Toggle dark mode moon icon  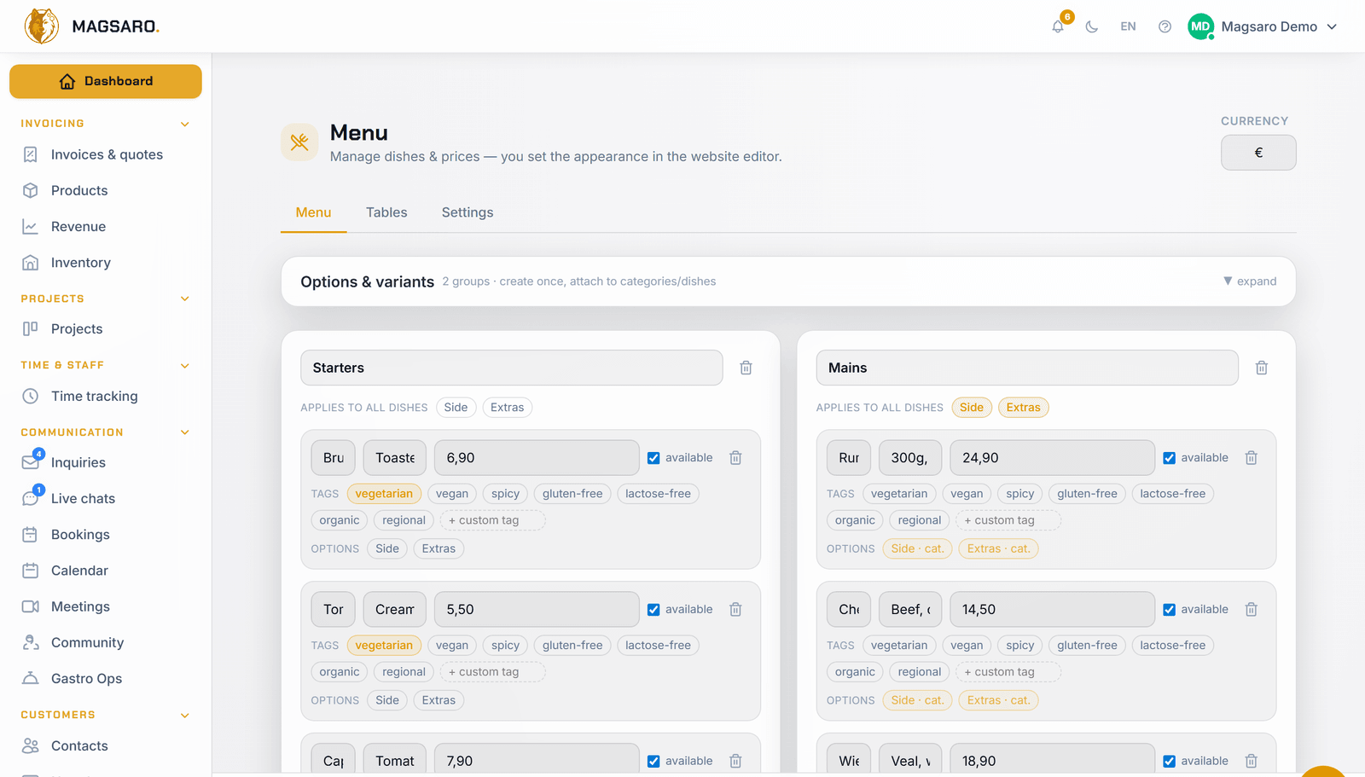pos(1092,26)
